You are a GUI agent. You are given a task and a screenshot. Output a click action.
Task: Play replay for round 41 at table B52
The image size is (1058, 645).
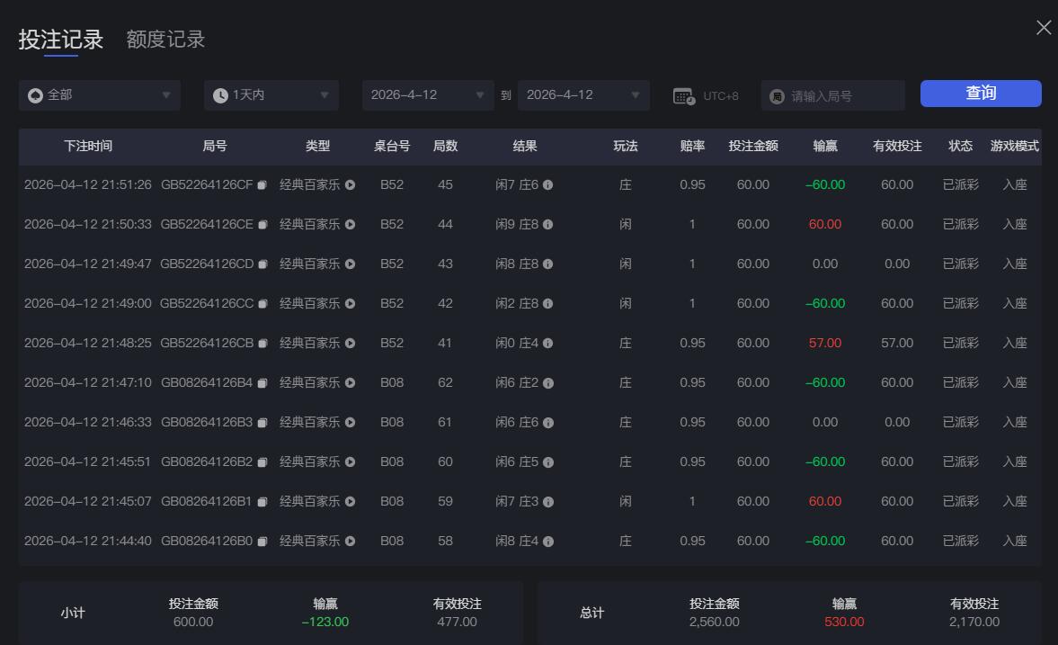click(x=351, y=343)
